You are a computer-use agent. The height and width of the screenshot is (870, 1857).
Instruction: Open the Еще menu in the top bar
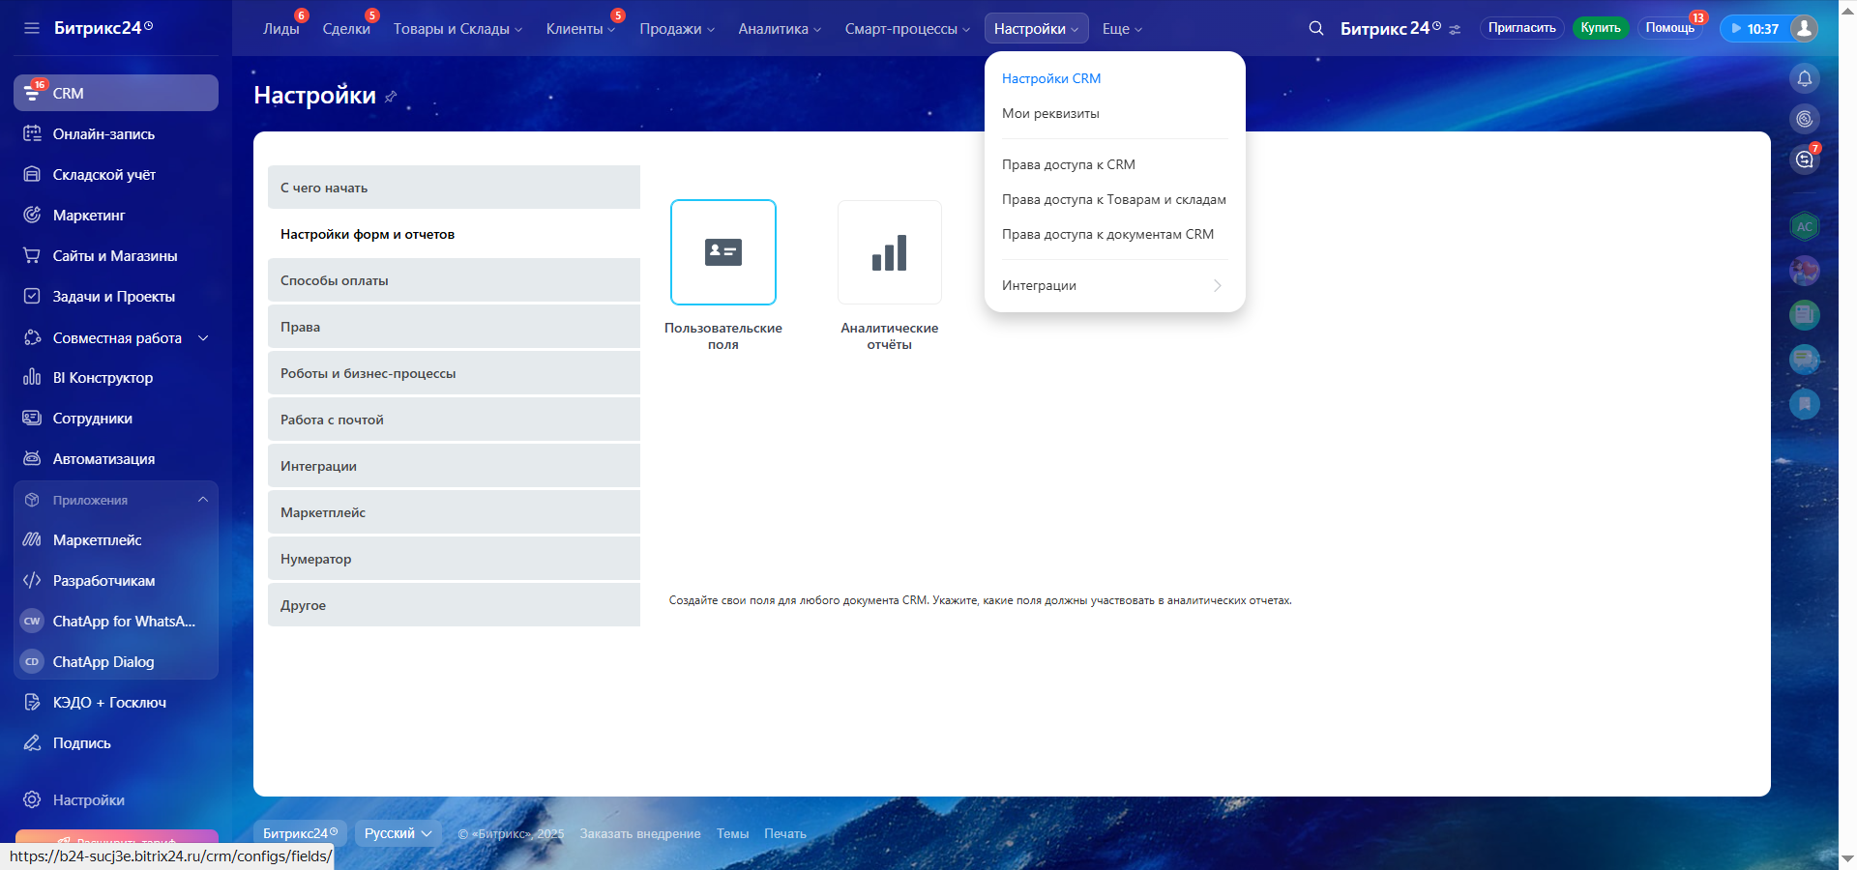click(x=1122, y=29)
